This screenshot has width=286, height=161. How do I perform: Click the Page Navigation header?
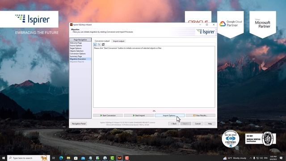click(80, 40)
